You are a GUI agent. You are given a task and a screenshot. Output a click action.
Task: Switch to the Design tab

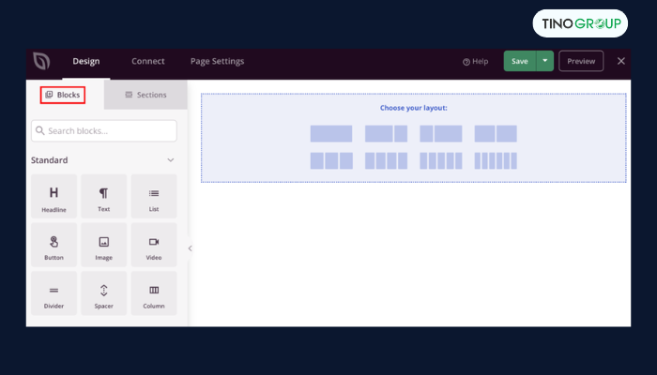86,61
